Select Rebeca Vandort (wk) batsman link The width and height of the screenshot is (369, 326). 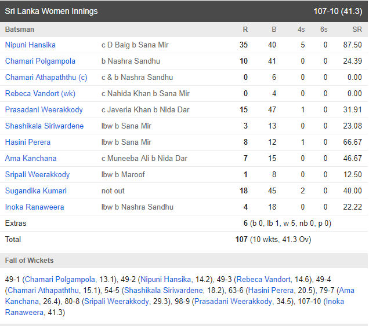pyautogui.click(x=40, y=93)
